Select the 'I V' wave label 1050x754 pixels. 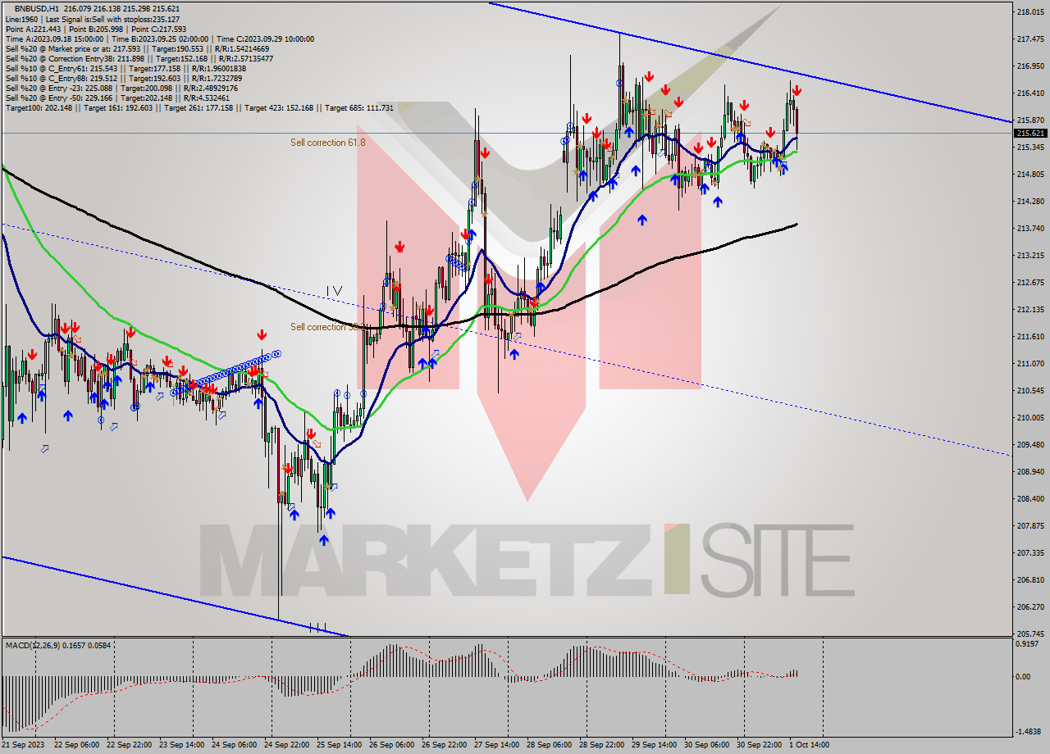[x=334, y=290]
